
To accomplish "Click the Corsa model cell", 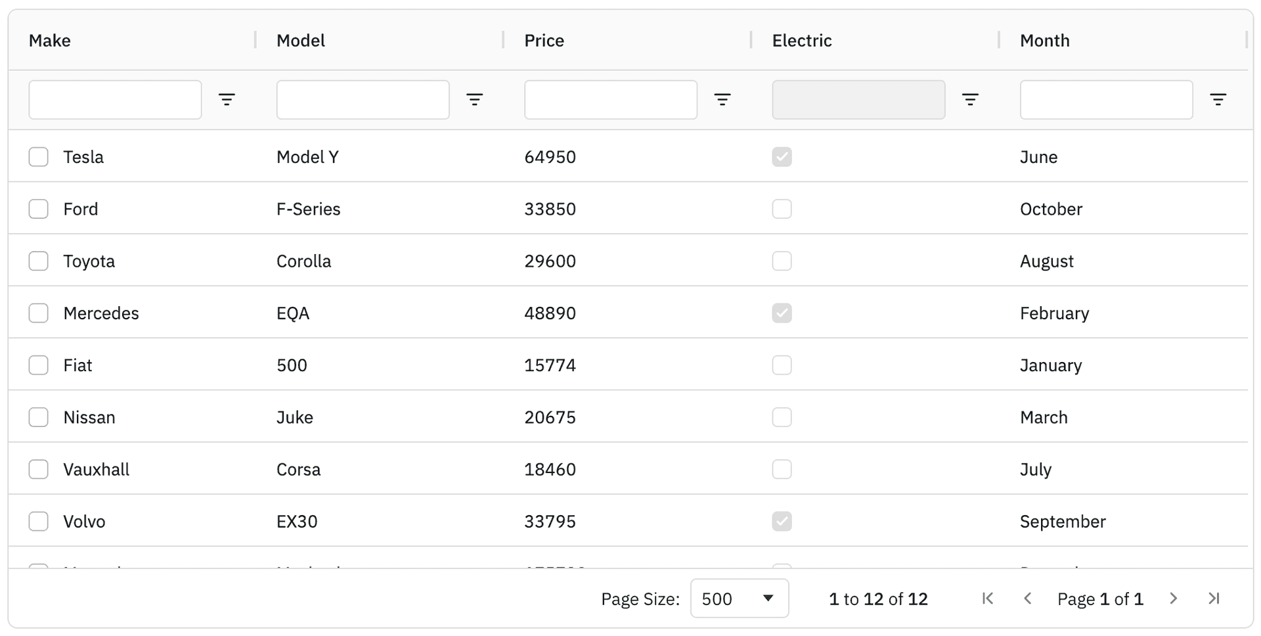I will 299,469.
